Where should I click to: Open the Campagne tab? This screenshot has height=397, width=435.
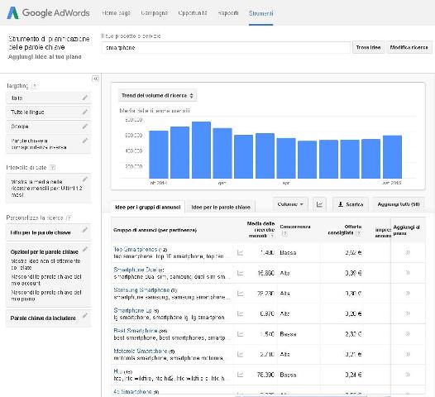(x=155, y=13)
